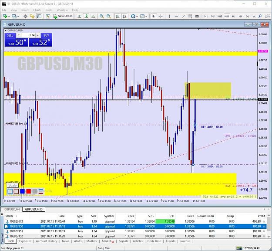272x251 pixels.
Task: Switch to M5 timeframe
Action: pos(213,16)
